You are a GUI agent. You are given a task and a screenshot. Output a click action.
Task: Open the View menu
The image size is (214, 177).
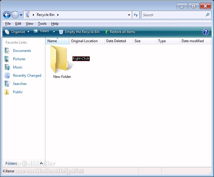click(29, 24)
